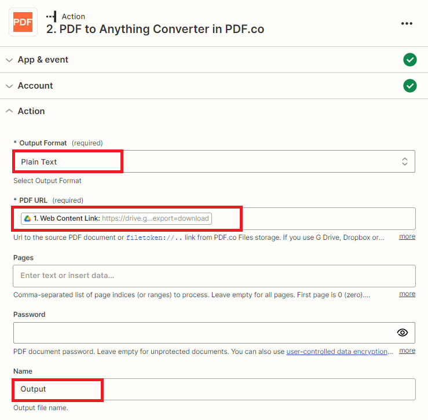This screenshot has width=428, height=420.
Task: Show more of Pages description
Action: [x=407, y=294]
